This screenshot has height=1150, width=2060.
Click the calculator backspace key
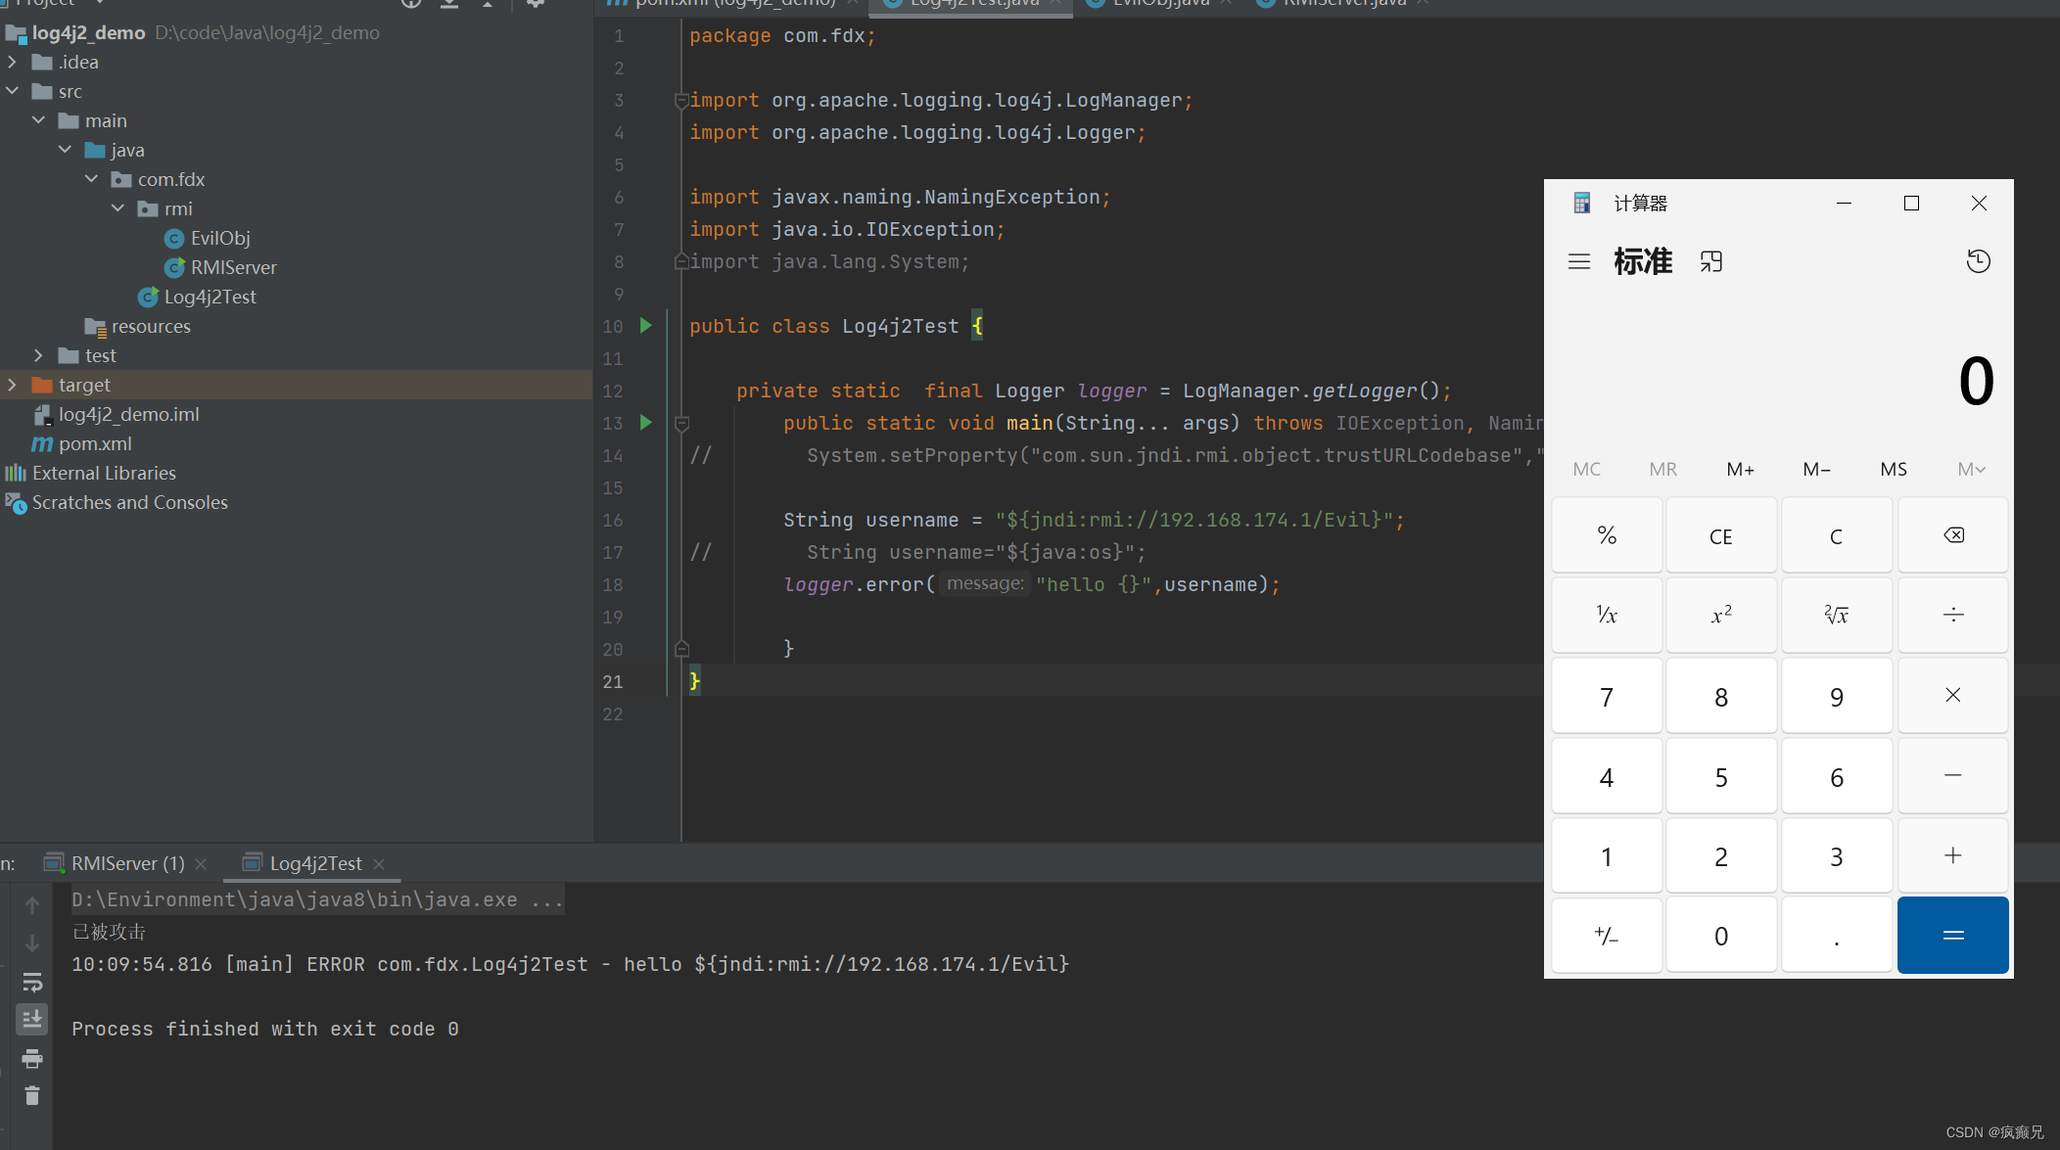click(x=1952, y=535)
